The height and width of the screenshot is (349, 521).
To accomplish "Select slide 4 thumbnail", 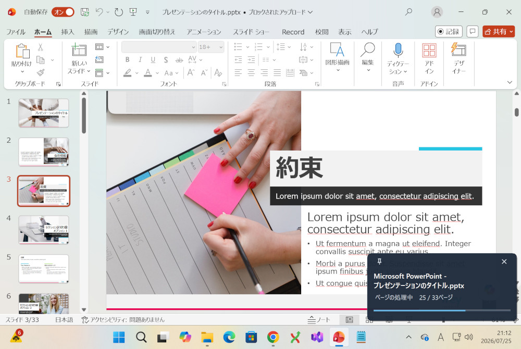I will pos(44,230).
